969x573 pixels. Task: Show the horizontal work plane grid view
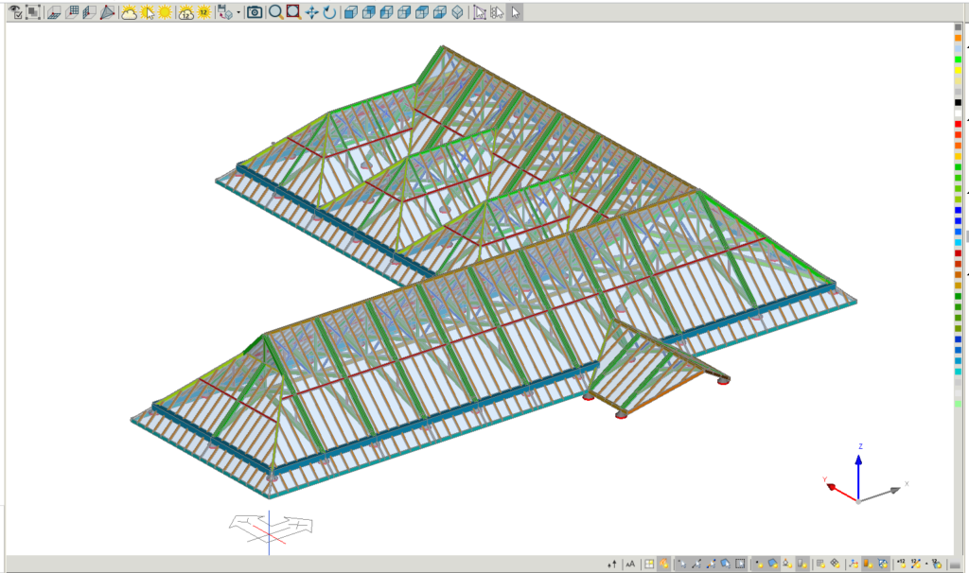(54, 12)
